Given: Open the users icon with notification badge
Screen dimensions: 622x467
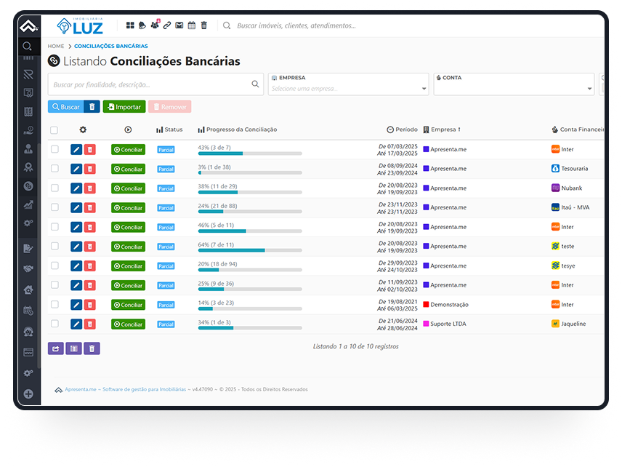Looking at the screenshot, I should coord(155,25).
